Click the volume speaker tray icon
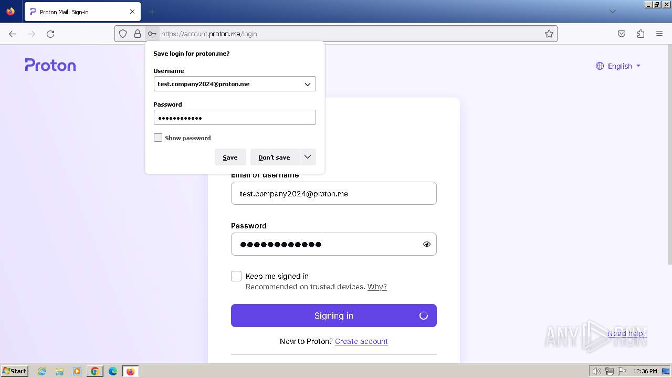The width and height of the screenshot is (672, 378). click(x=596, y=371)
